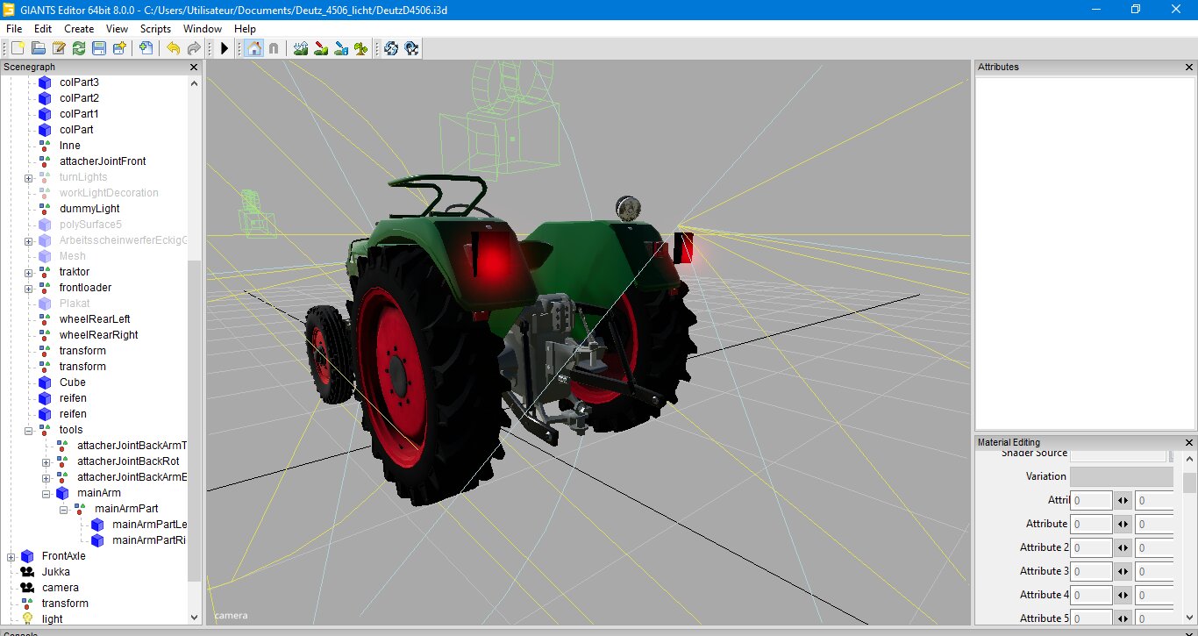
Task: Open the Scripts menu
Action: (x=156, y=29)
